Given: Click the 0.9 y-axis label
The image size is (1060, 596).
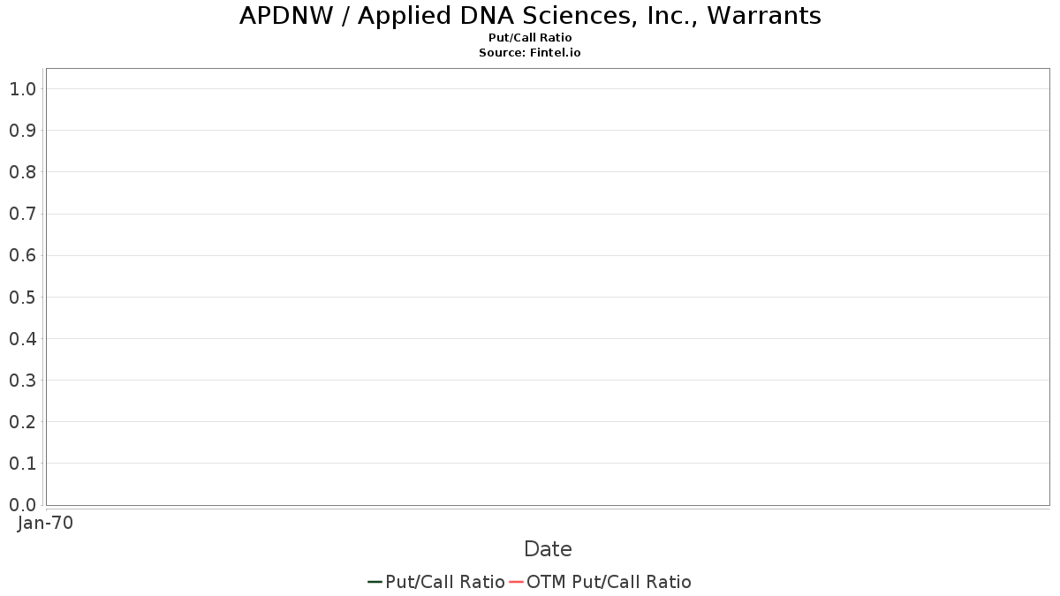Looking at the screenshot, I should pos(22,131).
